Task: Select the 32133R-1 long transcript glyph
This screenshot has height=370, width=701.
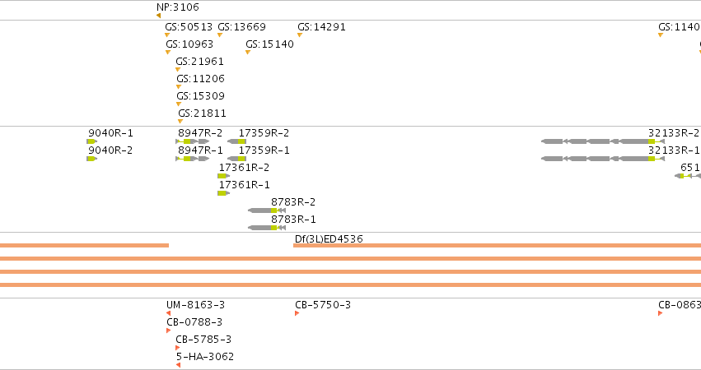Action: [x=603, y=159]
